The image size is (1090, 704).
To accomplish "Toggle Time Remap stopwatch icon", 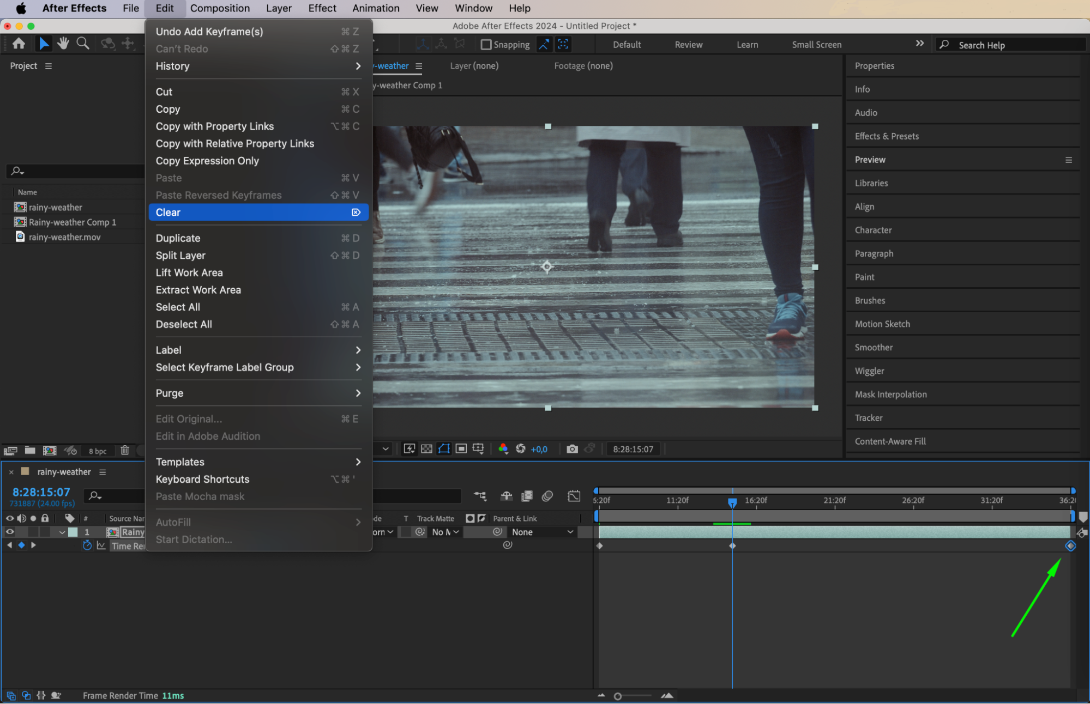I will click(x=87, y=545).
